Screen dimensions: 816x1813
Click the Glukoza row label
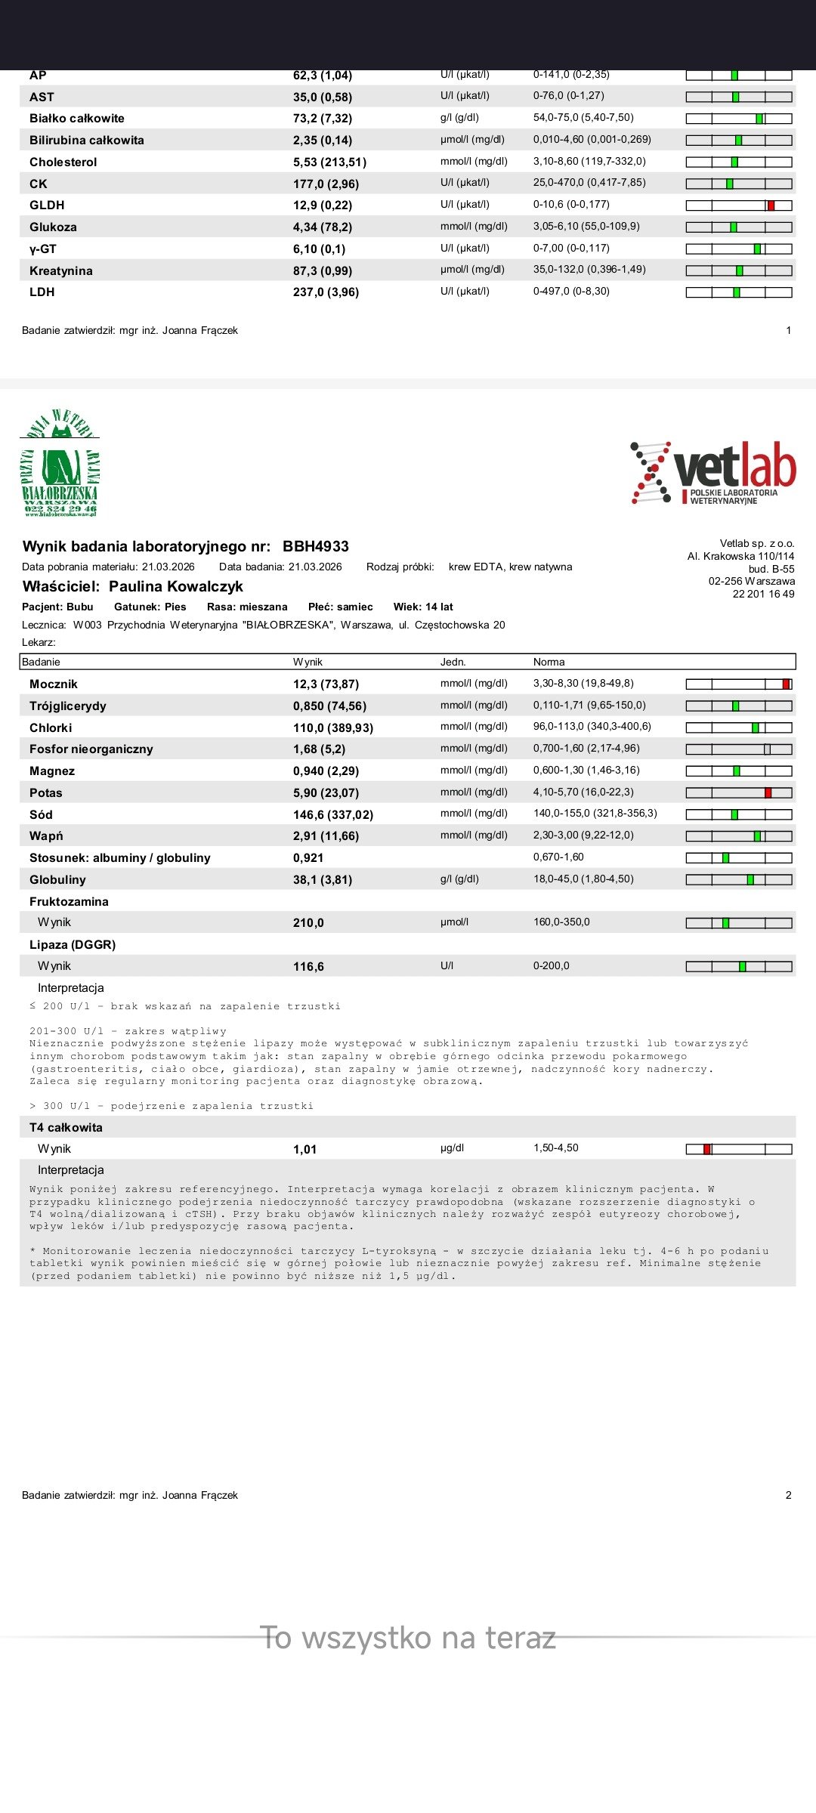coord(53,227)
